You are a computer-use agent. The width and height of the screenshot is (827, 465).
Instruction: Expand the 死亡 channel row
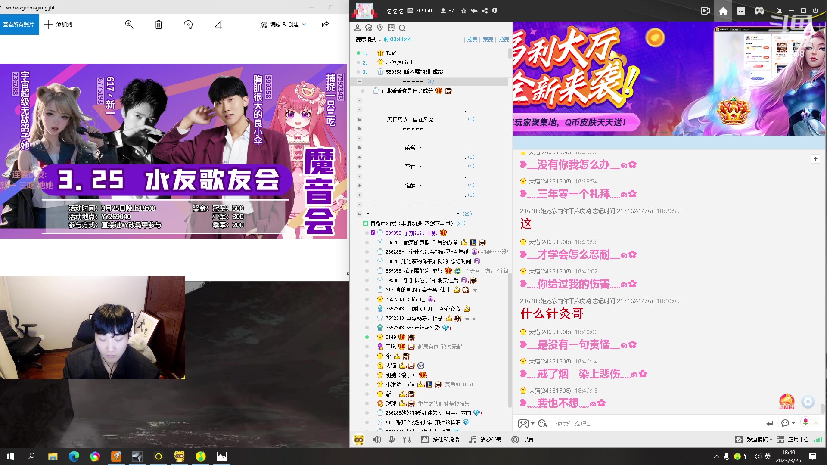coord(359,167)
